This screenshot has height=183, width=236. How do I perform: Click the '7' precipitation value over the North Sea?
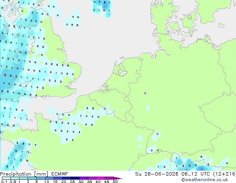[x=99, y=2]
